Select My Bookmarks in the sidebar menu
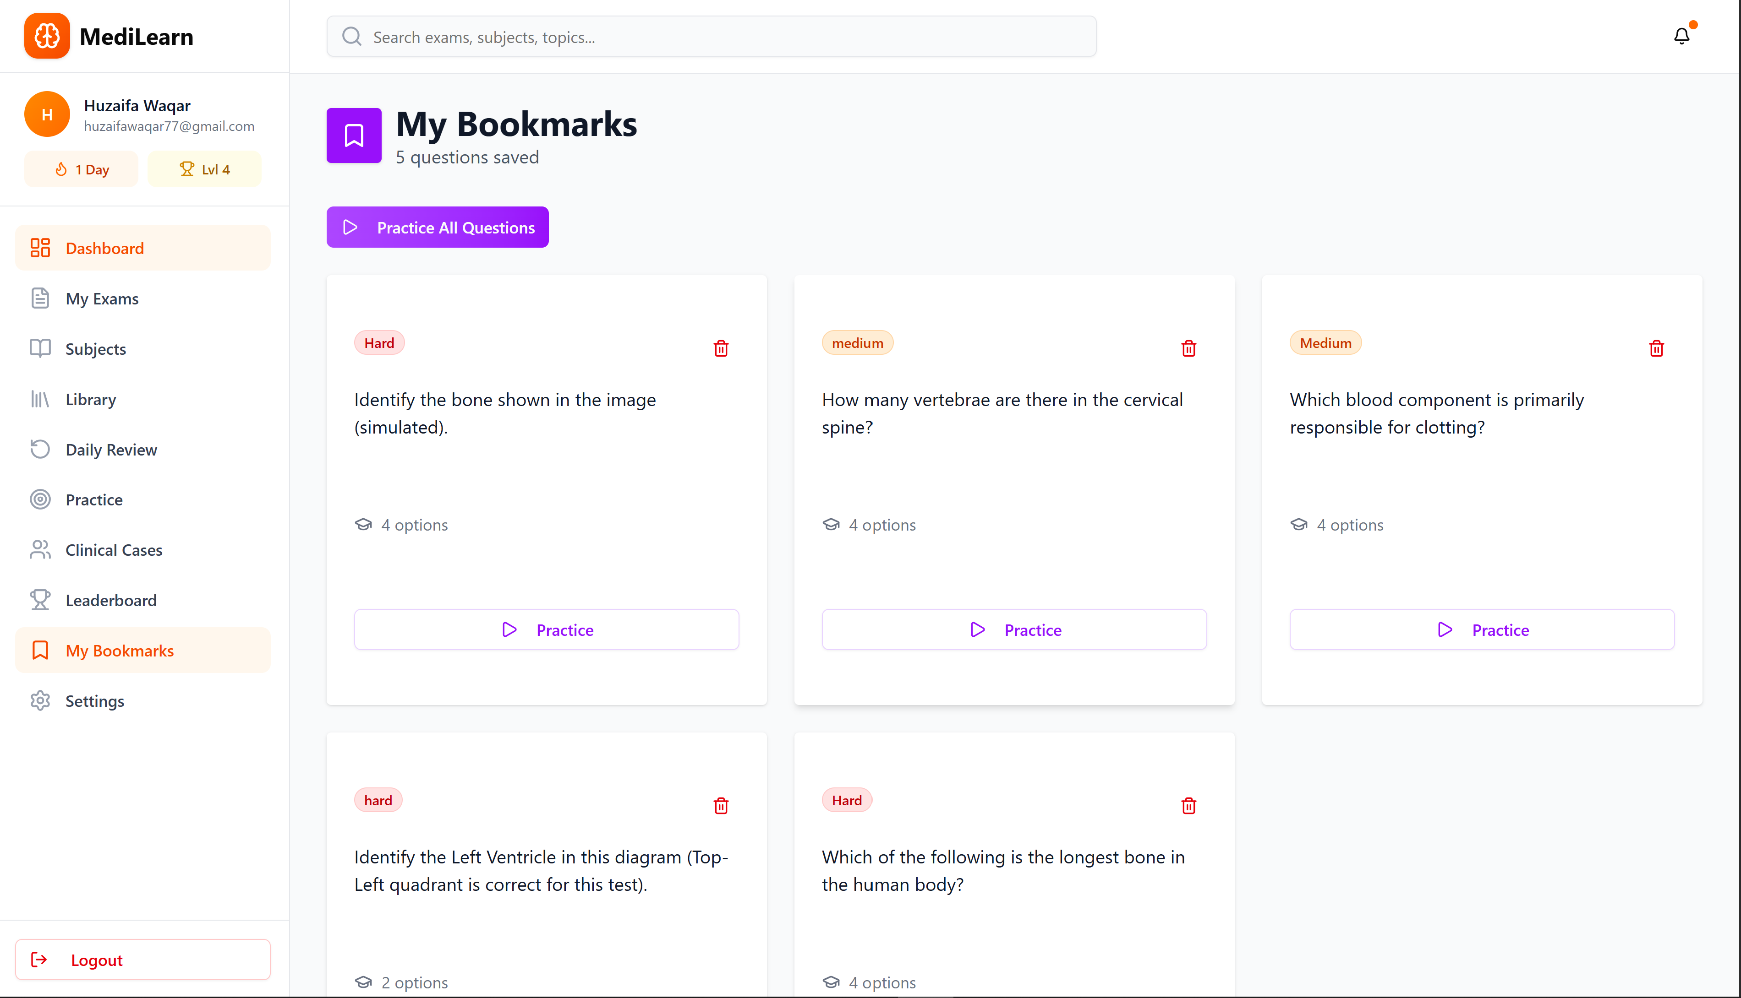 (120, 650)
